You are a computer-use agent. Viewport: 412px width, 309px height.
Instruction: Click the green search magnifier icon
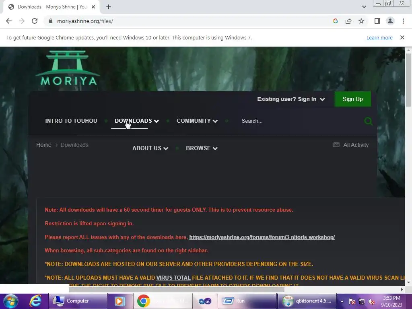pos(368,121)
